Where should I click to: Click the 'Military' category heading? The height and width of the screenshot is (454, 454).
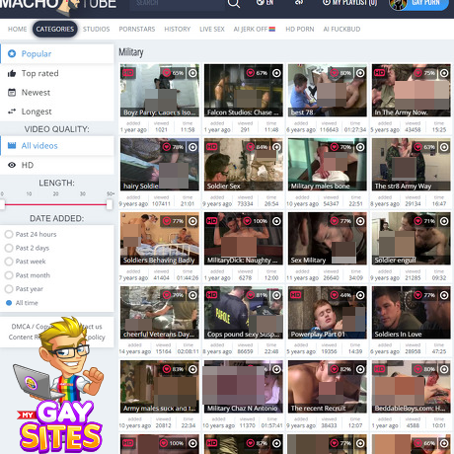click(x=131, y=52)
